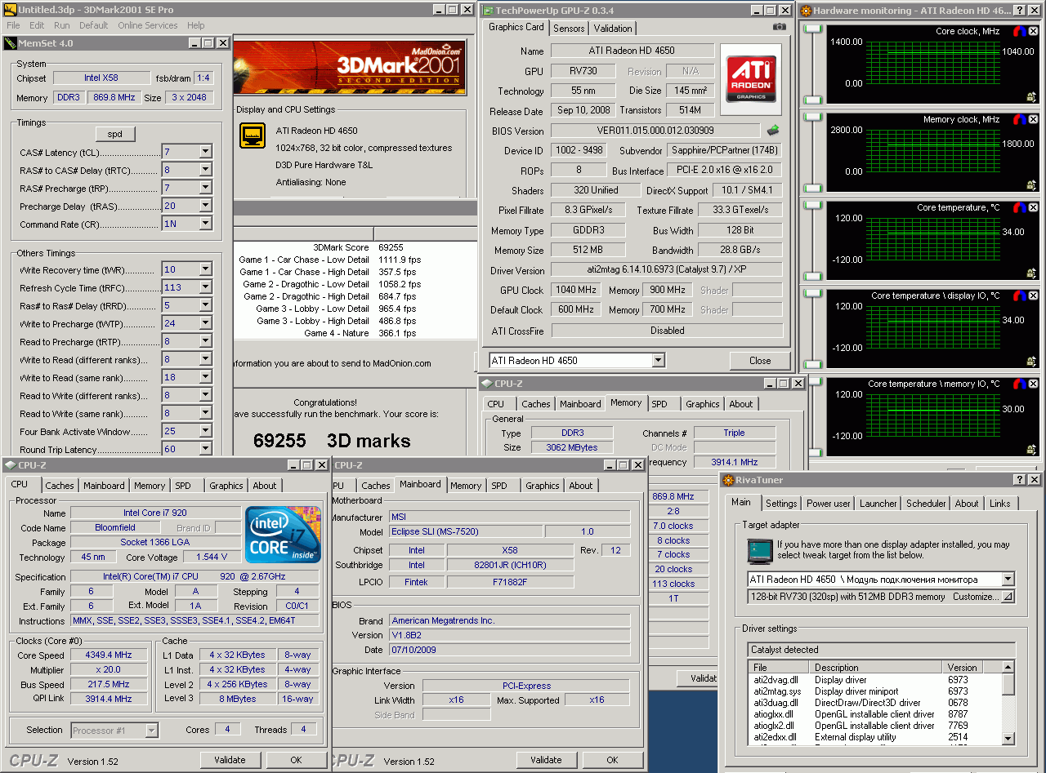Click the spd button in MemSet
1046x773 pixels.
pos(115,134)
